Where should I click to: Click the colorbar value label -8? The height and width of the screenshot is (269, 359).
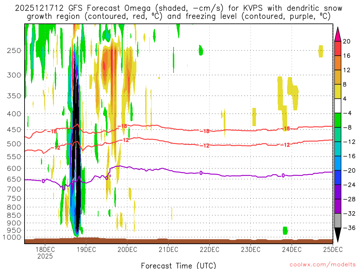point(347,127)
